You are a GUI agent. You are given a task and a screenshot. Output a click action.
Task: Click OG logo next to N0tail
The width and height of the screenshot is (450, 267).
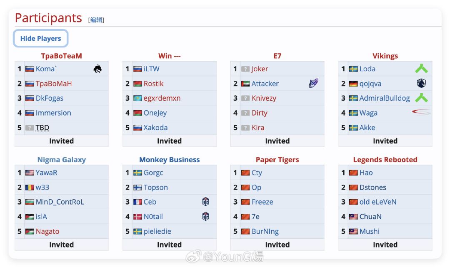point(205,217)
